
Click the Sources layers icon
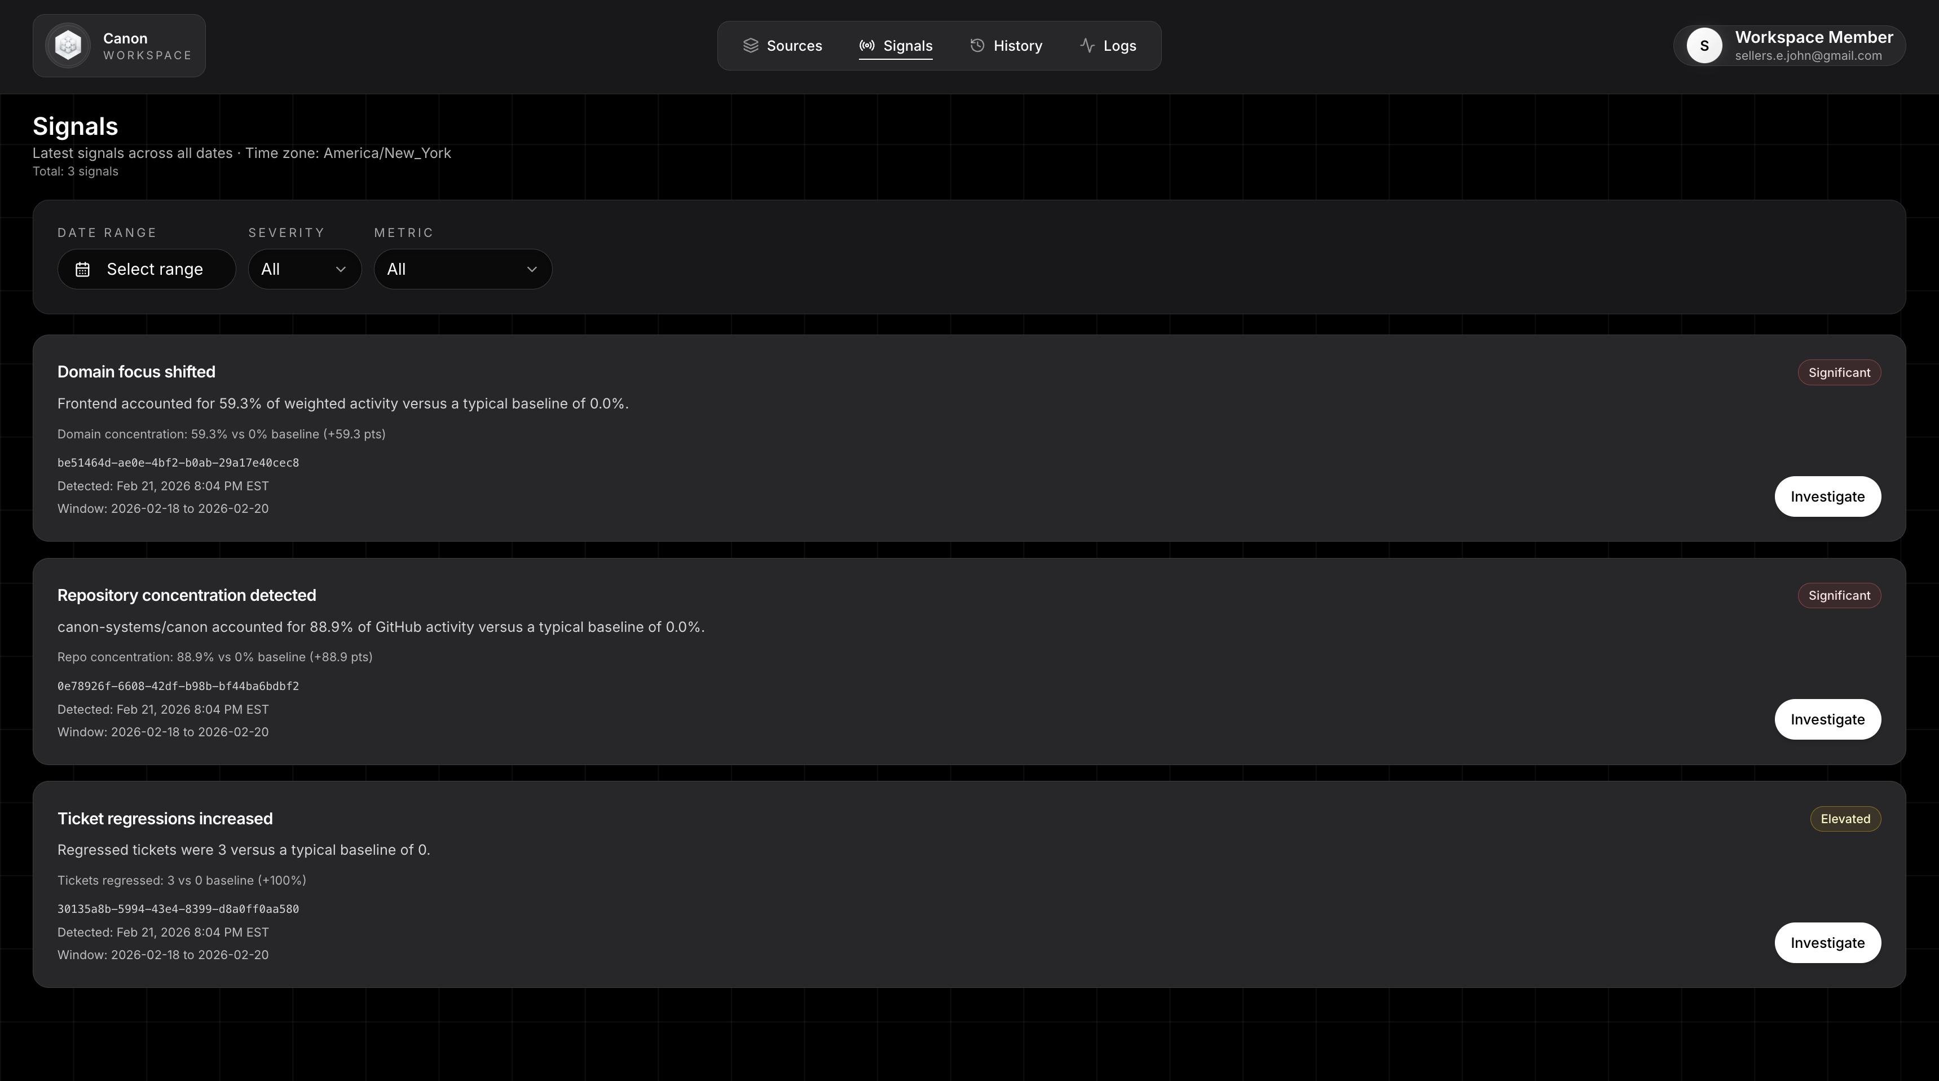pos(751,46)
